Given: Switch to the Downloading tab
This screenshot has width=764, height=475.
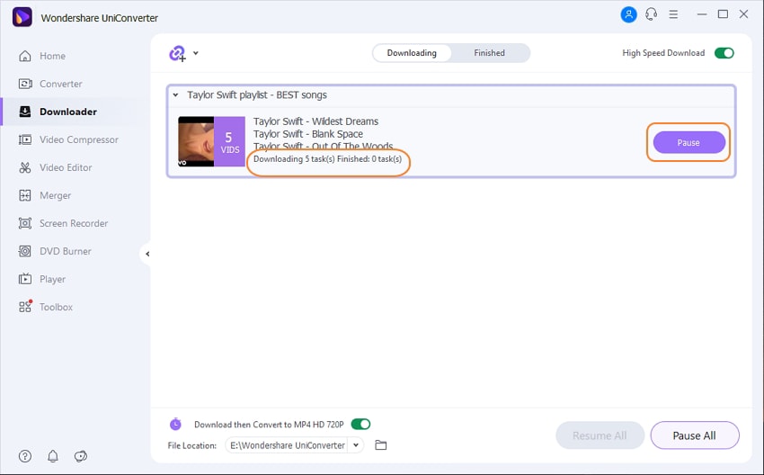Looking at the screenshot, I should pos(412,53).
